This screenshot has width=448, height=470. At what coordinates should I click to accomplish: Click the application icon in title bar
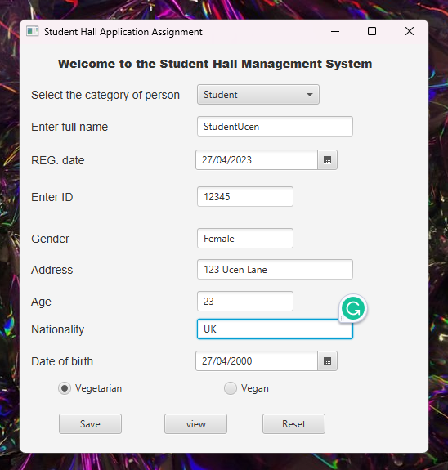[x=33, y=31]
